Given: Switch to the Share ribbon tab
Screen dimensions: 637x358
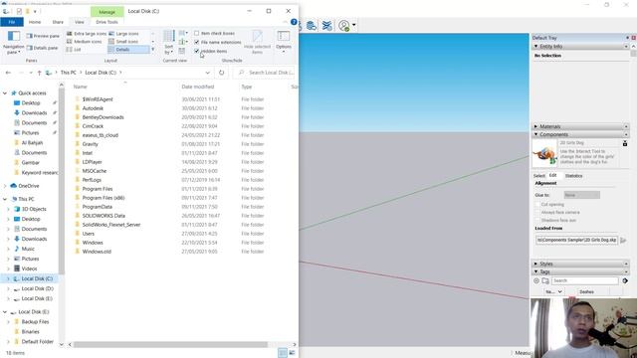Looking at the screenshot, I should [x=58, y=22].
